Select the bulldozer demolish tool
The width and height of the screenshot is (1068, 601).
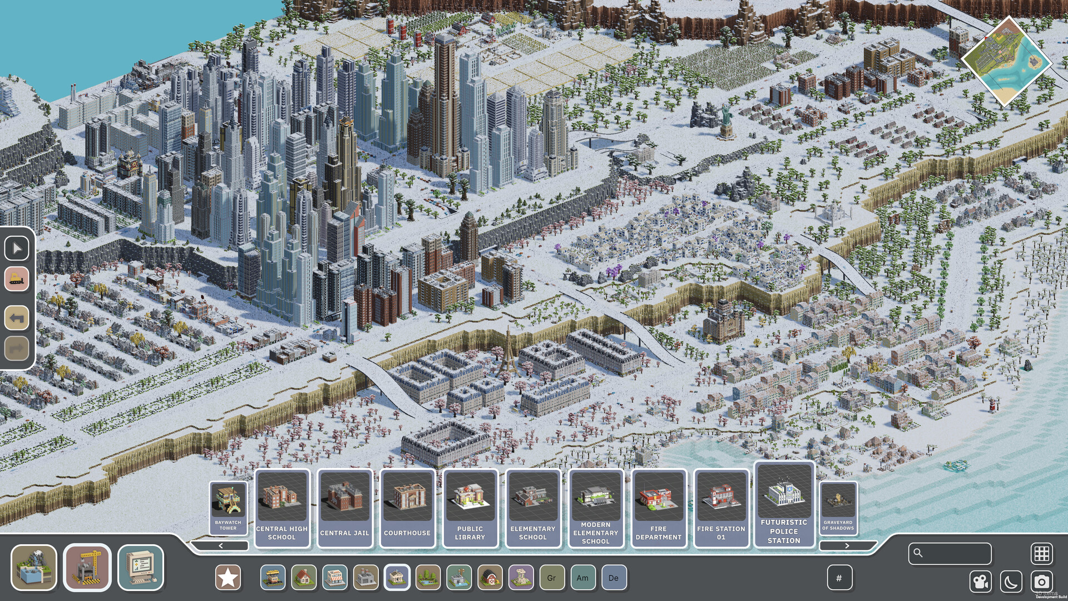17,278
